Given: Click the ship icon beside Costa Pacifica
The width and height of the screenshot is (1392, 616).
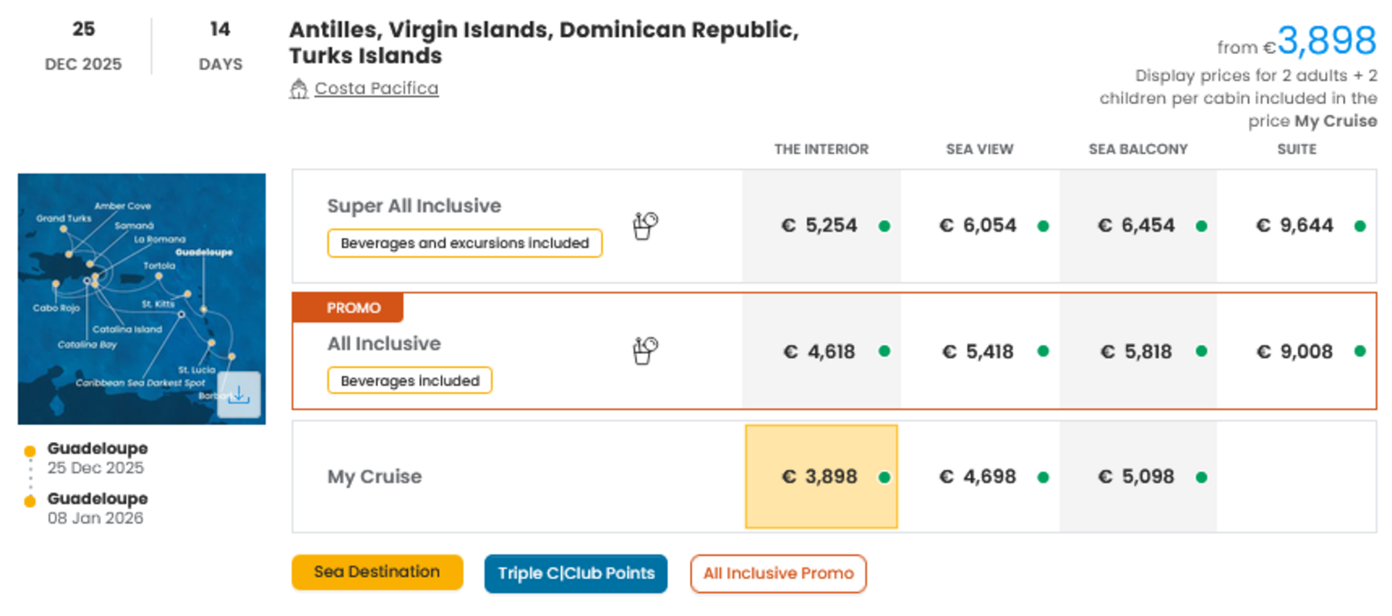Looking at the screenshot, I should click(x=299, y=89).
